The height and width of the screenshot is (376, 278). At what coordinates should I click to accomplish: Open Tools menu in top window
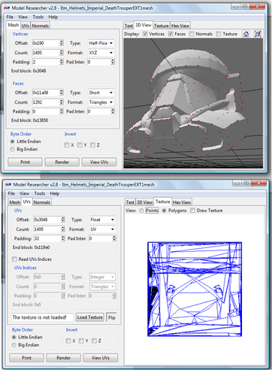pos(38,17)
